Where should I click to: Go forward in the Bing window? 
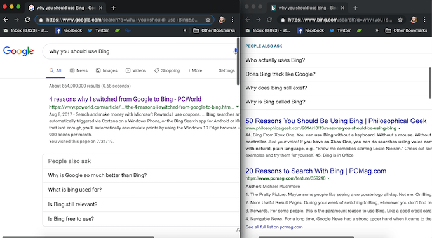tap(259, 20)
